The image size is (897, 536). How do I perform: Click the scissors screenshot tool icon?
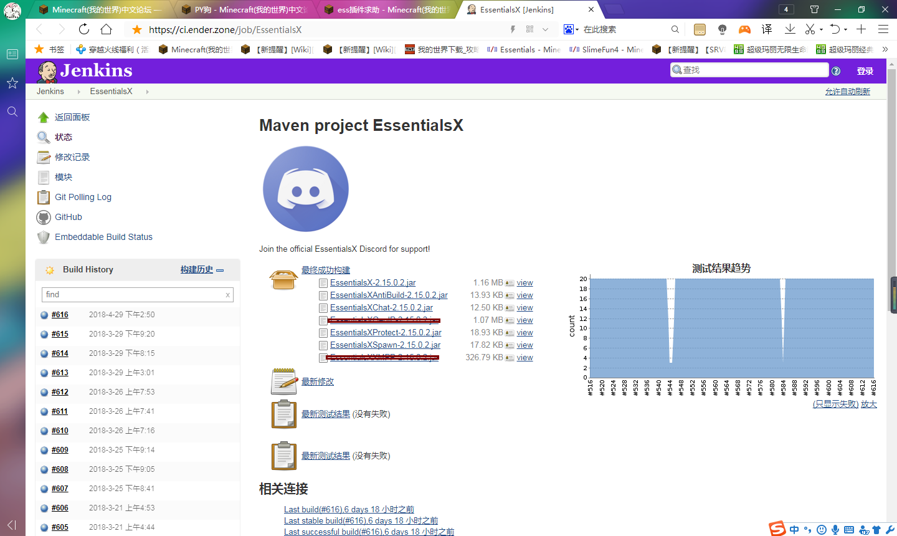pos(810,29)
